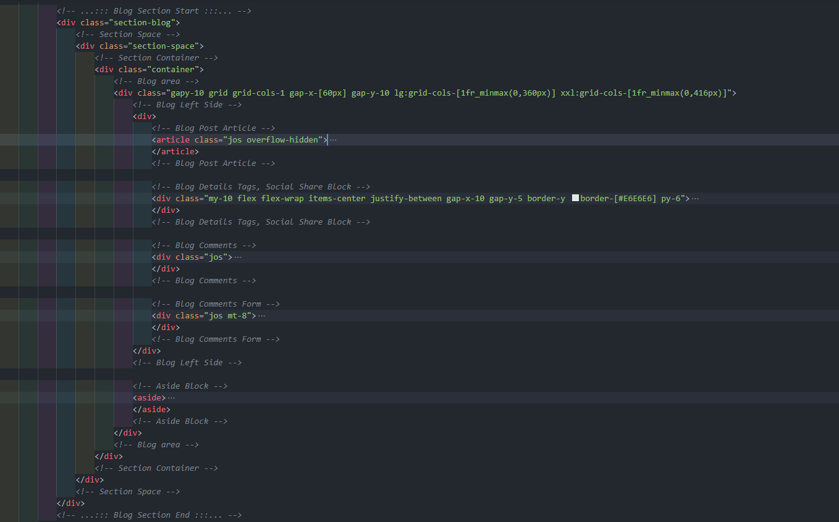The width and height of the screenshot is (839, 522).
Task: Open the #E6E6E6 border color swatch
Action: (575, 199)
